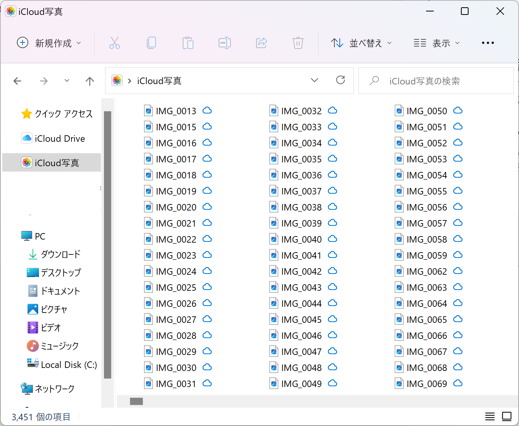Go up one folder level arrow
The width and height of the screenshot is (519, 426).
pos(90,81)
